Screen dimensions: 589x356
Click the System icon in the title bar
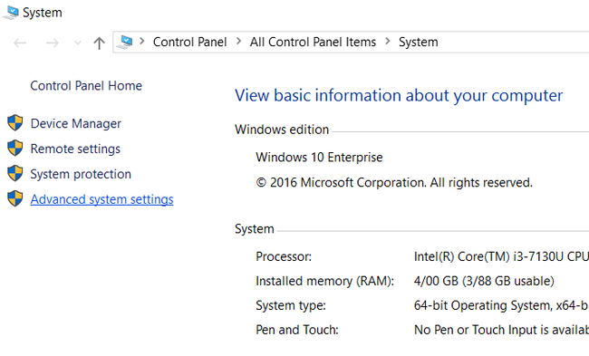(11, 13)
